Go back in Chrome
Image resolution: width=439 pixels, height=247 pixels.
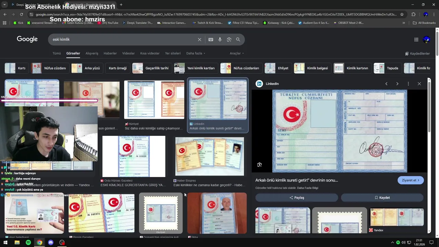[5, 14]
